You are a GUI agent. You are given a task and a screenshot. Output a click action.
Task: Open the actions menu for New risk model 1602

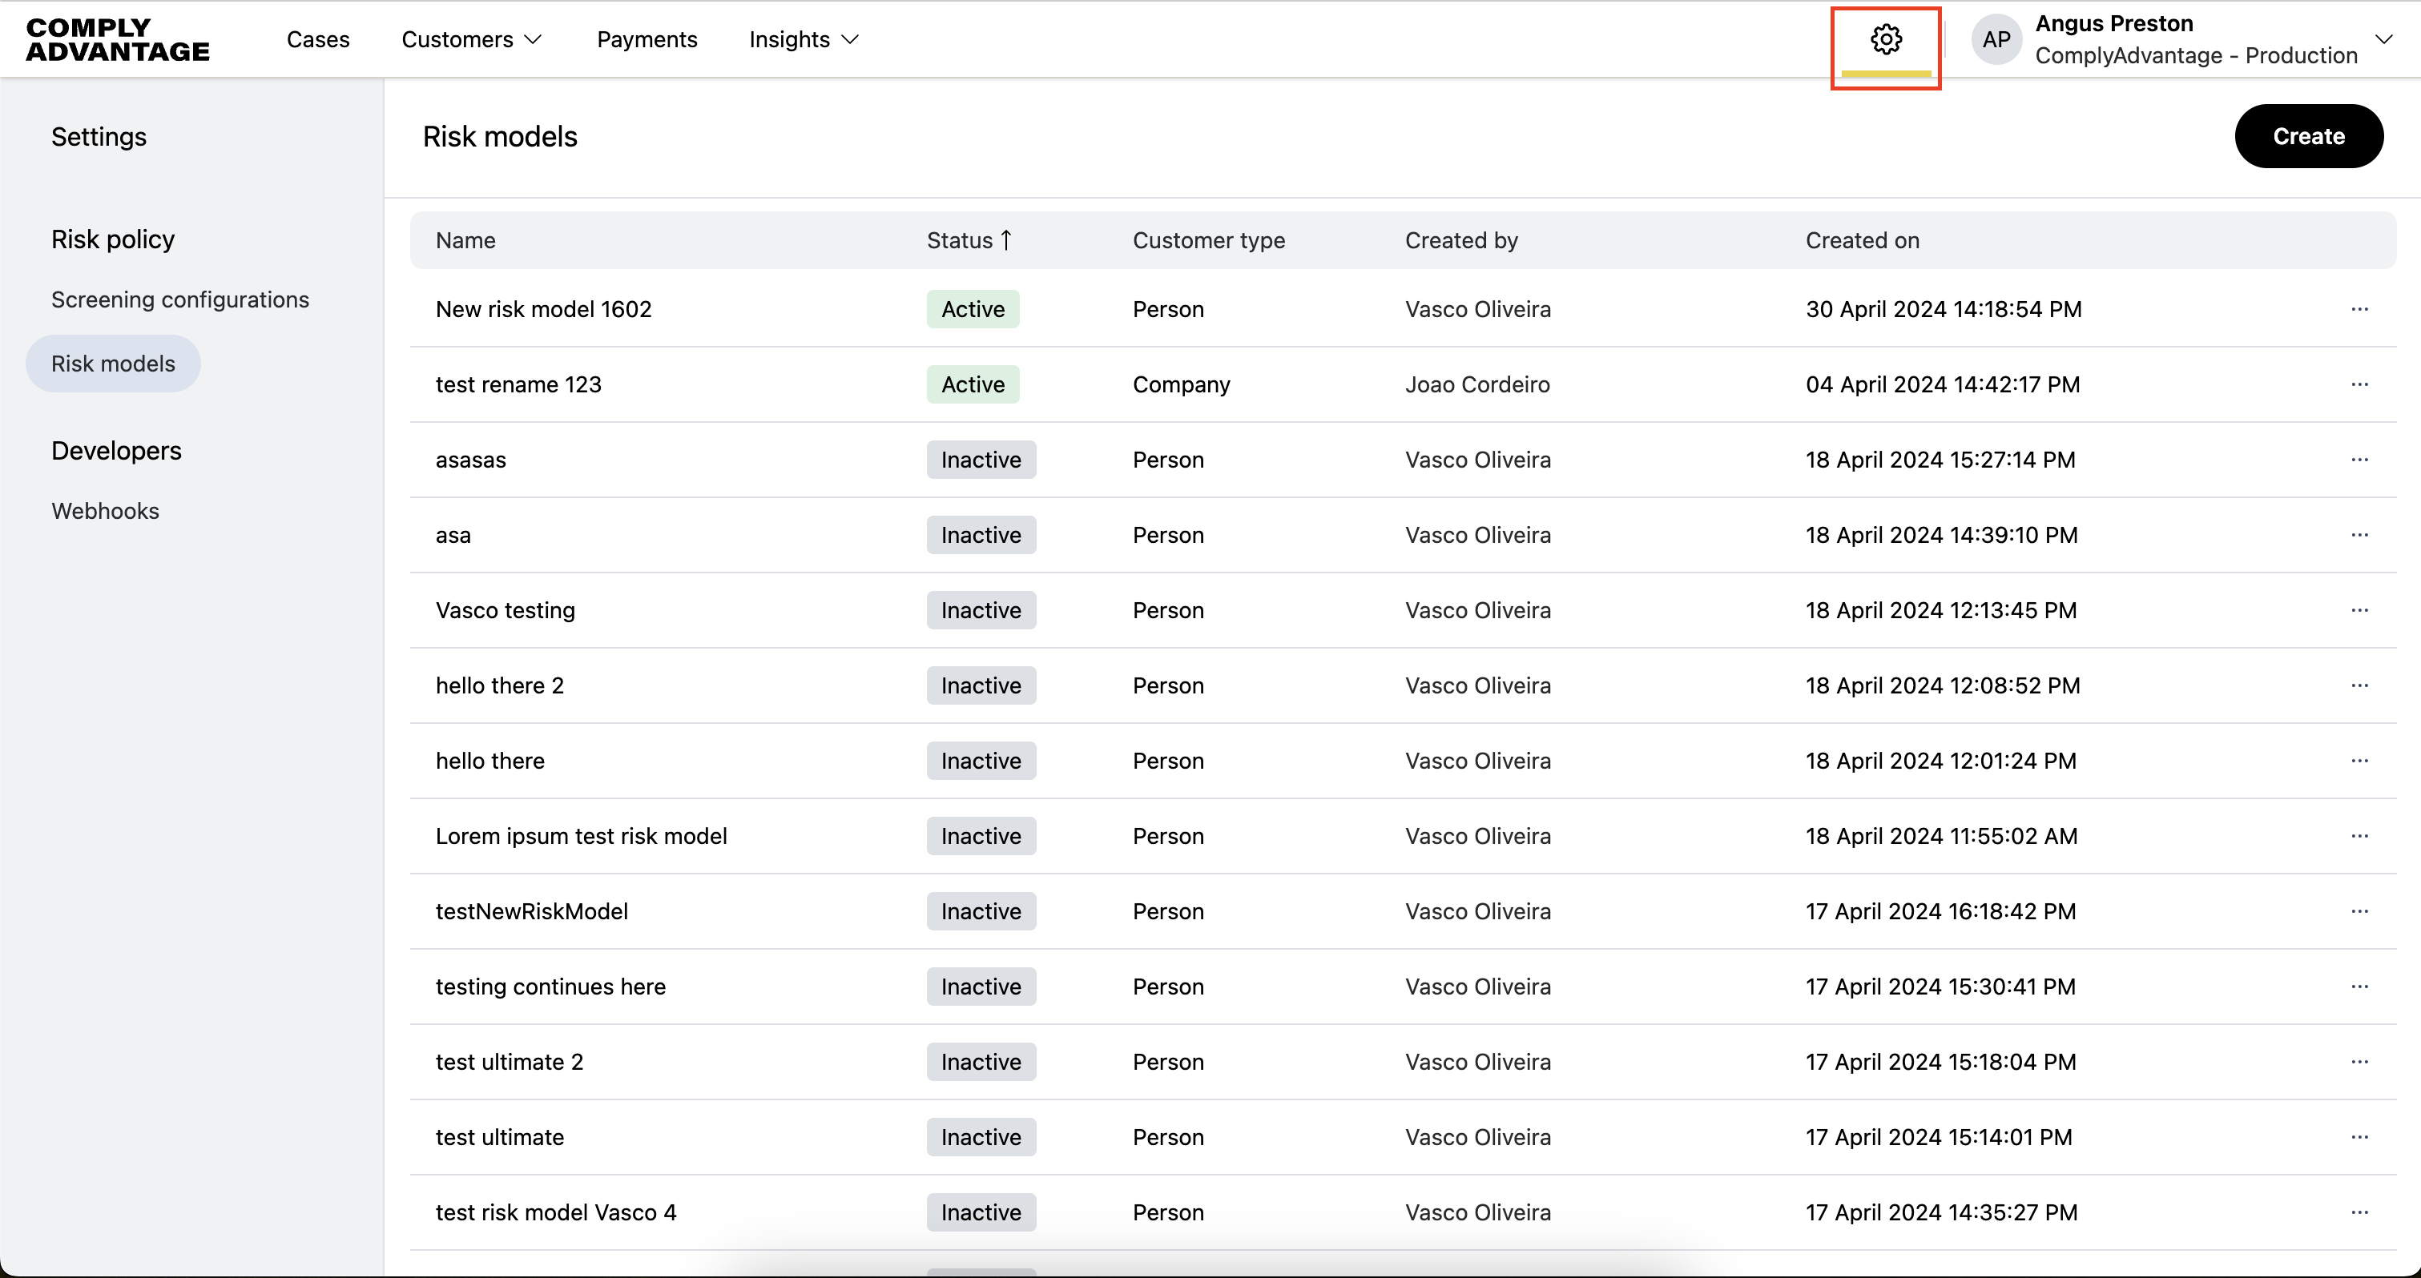(2360, 308)
